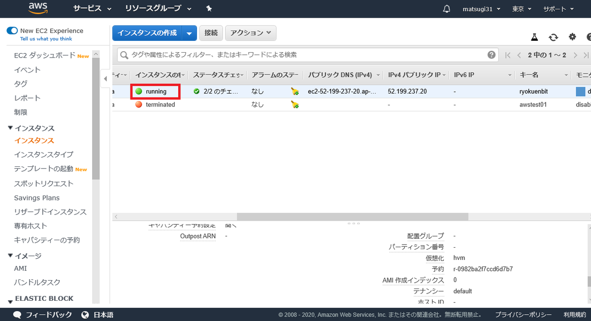Go to previous page of results
Screen dimensions: 591x321
519,55
